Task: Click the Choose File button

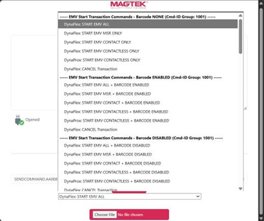Action: point(104,215)
